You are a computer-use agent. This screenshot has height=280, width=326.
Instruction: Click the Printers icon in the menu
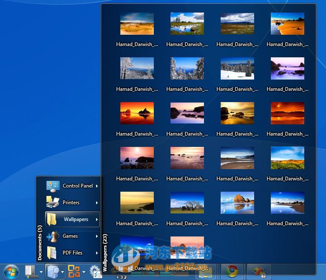(53, 202)
